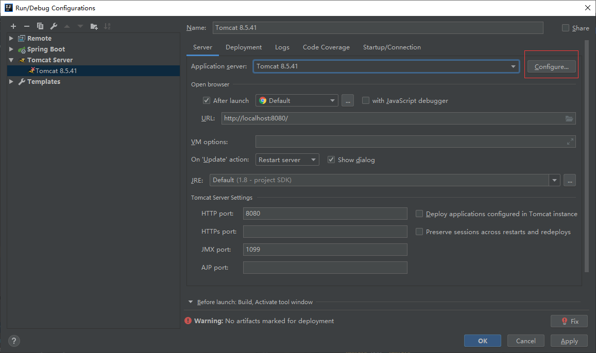Expand the VM options field

click(570, 142)
